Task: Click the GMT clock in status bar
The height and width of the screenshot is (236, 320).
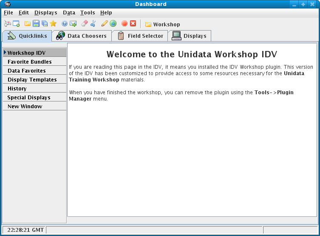Action: click(x=25, y=230)
